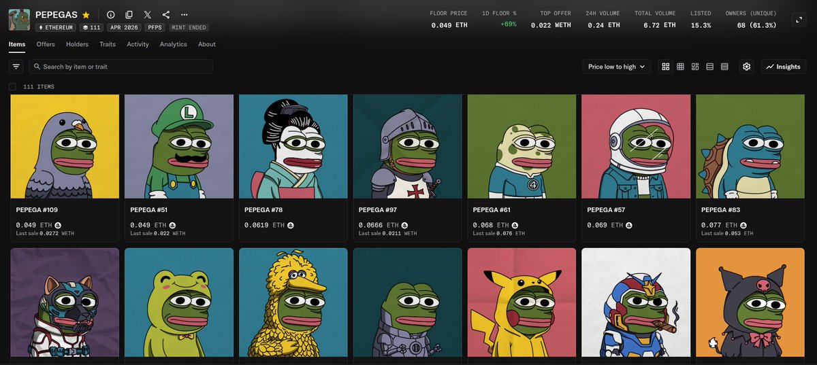Open the X (Twitter) link icon

(x=148, y=14)
